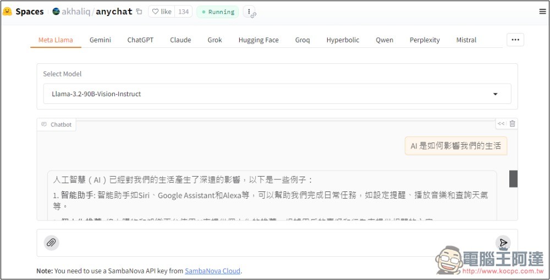Viewport: 550px width, 280px height.
Task: Click the chatbot vertical scrollbar handle
Action: [x=513, y=179]
